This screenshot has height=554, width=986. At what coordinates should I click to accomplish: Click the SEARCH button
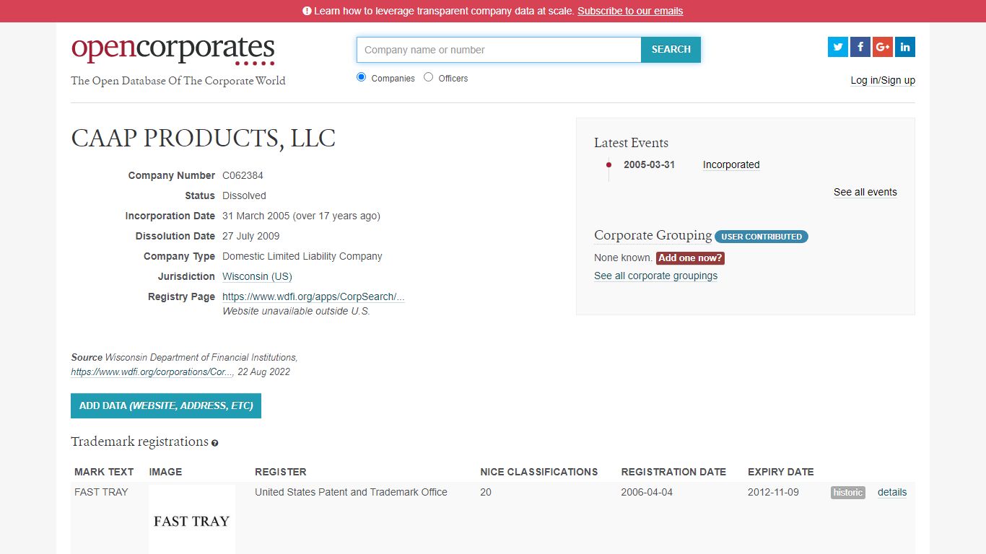tap(671, 50)
